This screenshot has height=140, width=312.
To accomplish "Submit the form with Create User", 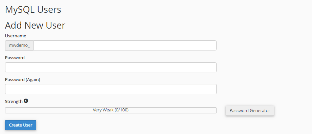I will 21,125.
